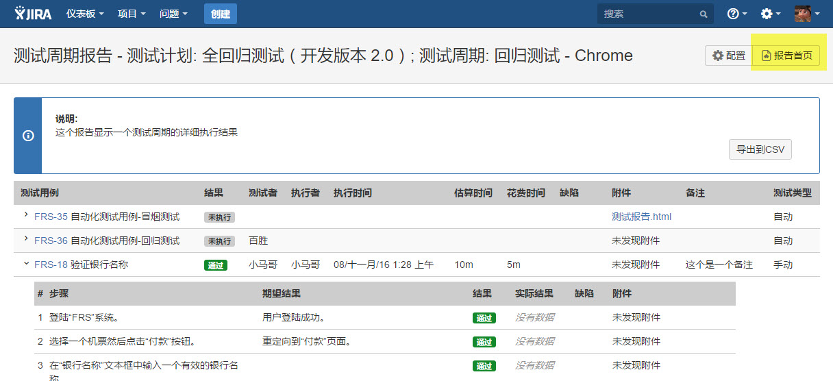Export the report with 导出到CSV
Viewport: 833px width, 381px height.
760,149
